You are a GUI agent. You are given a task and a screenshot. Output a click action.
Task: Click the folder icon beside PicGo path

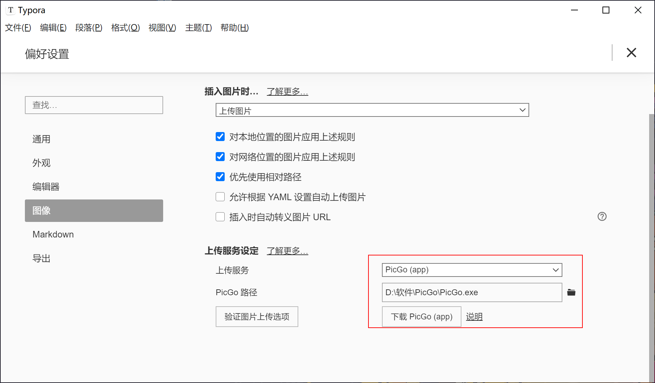click(571, 292)
